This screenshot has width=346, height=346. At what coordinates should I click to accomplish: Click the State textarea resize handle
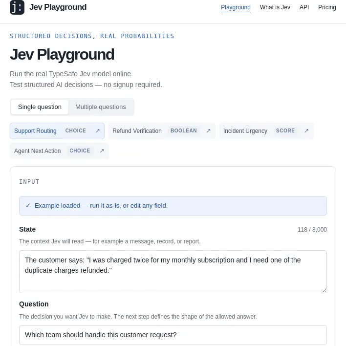(x=324, y=291)
